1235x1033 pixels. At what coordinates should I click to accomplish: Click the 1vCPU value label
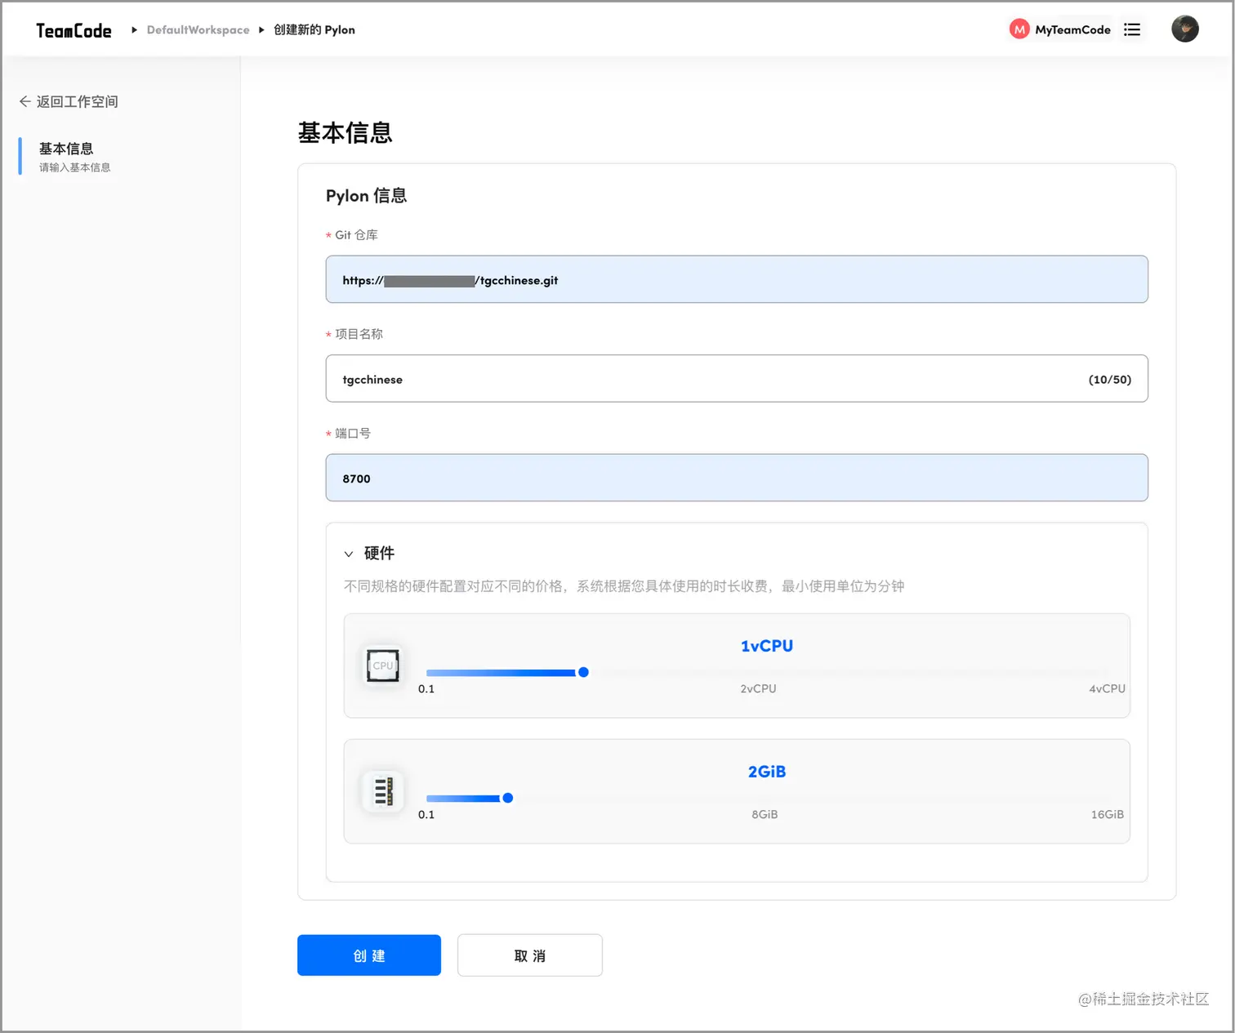766,646
